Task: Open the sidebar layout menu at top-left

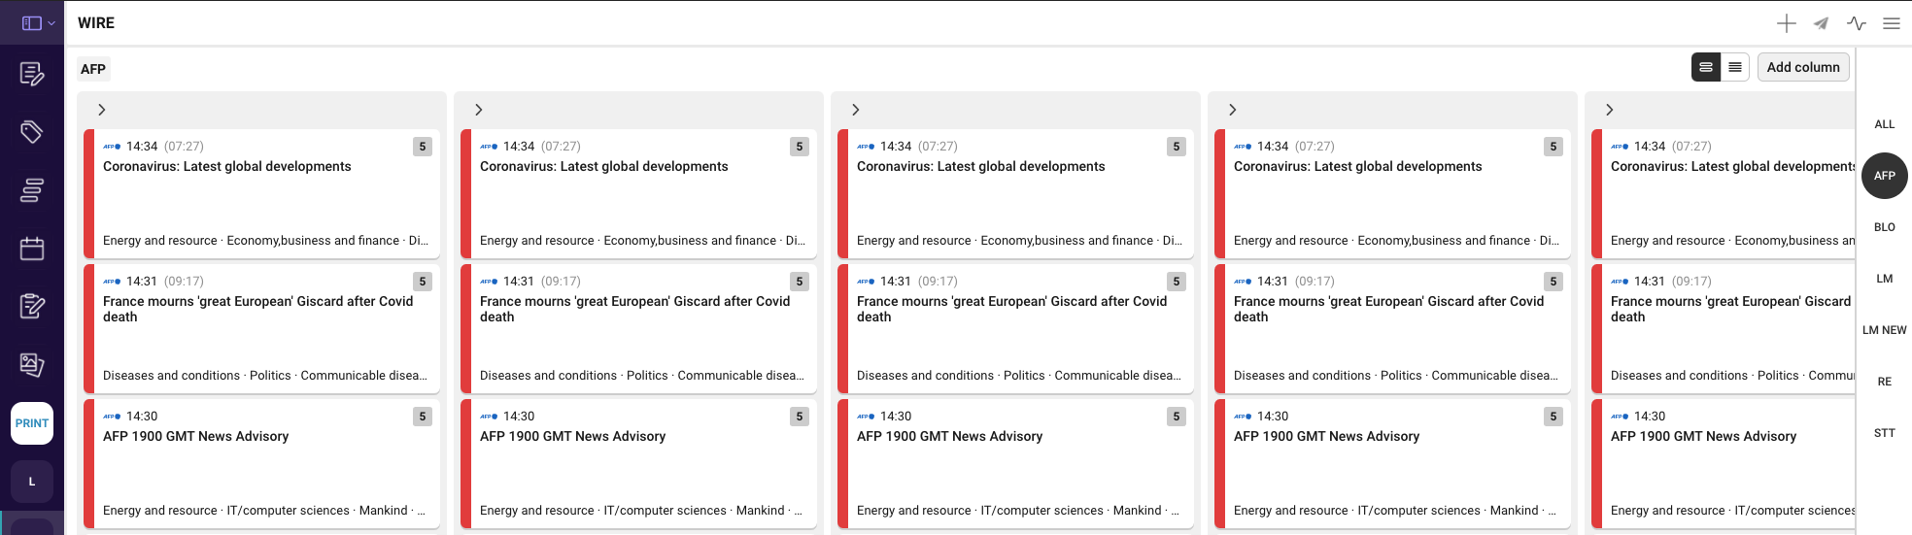Action: [37, 23]
